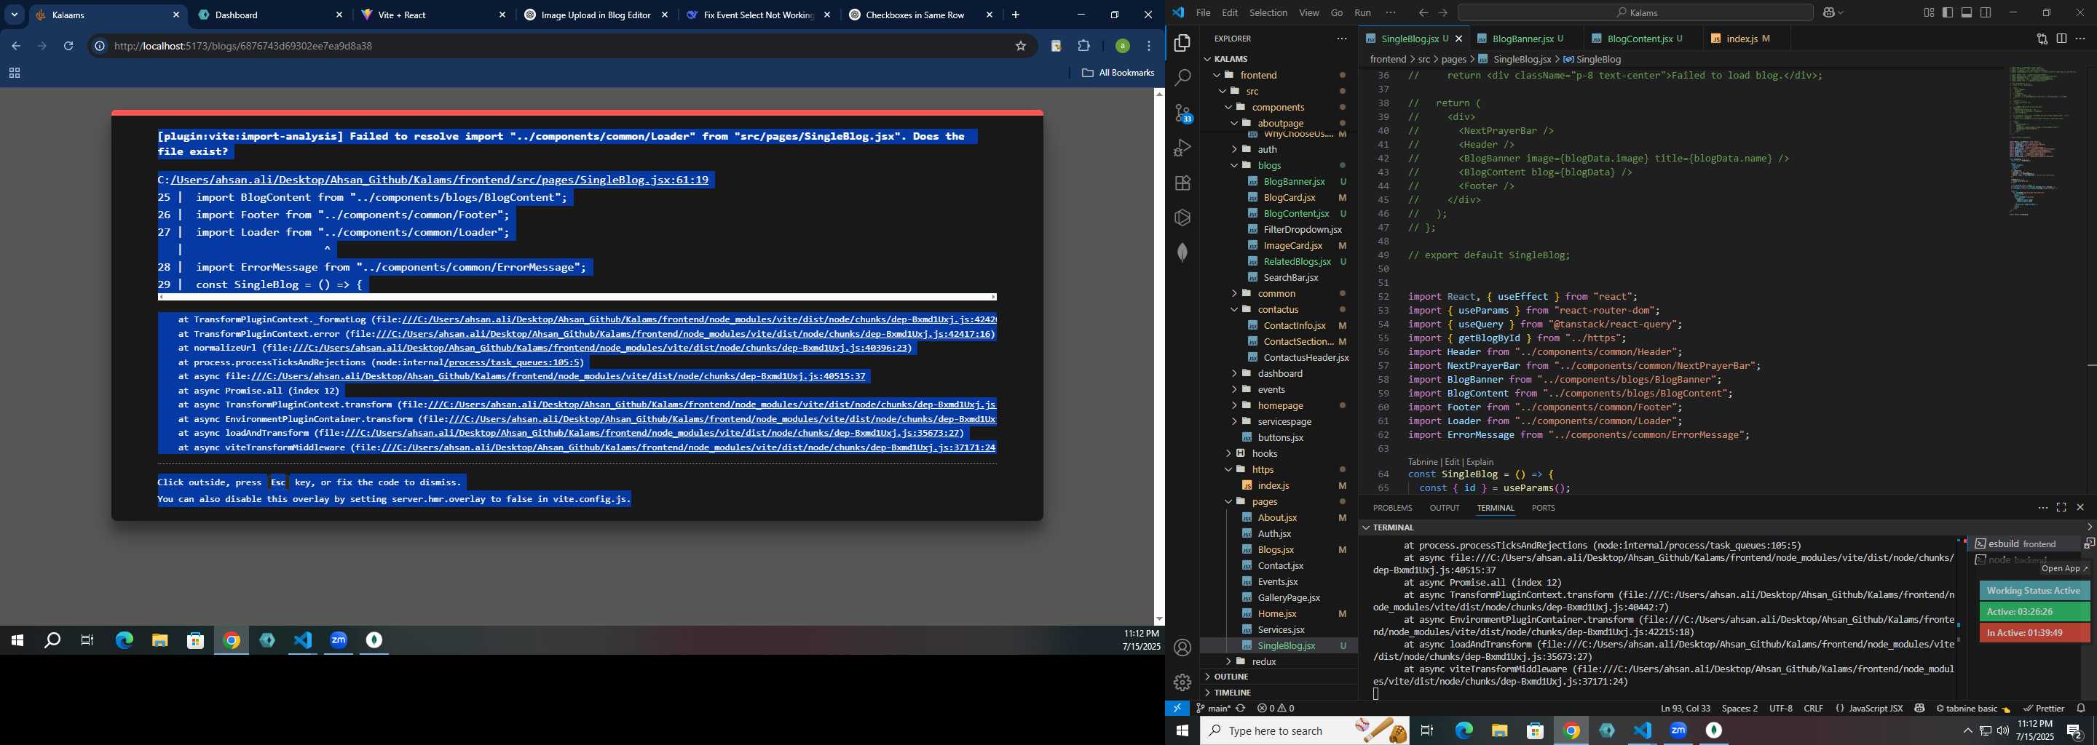Click the sync changes icon beside main branch
Screen dimensions: 2097x745
click(x=1241, y=709)
